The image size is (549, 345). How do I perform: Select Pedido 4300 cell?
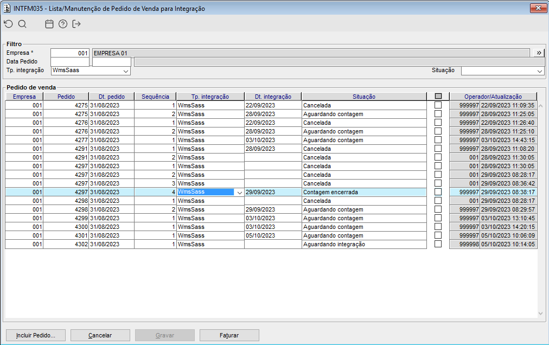tap(66, 227)
